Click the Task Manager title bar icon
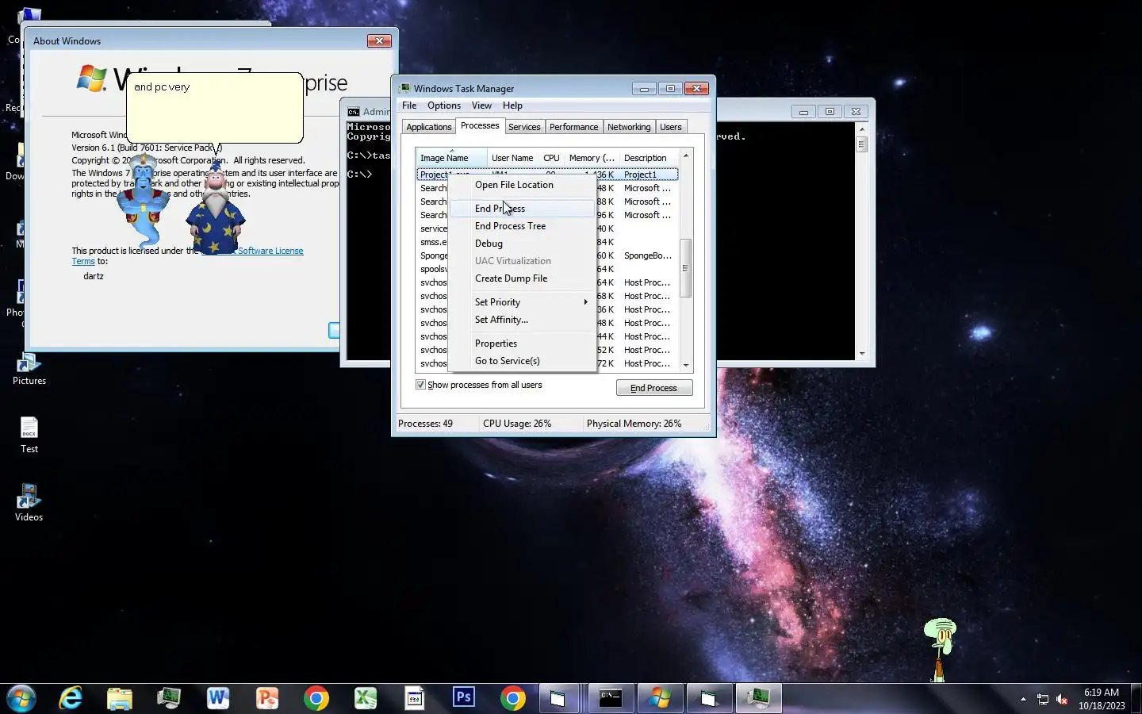Viewport: 1142px width, 714px height. pos(404,88)
